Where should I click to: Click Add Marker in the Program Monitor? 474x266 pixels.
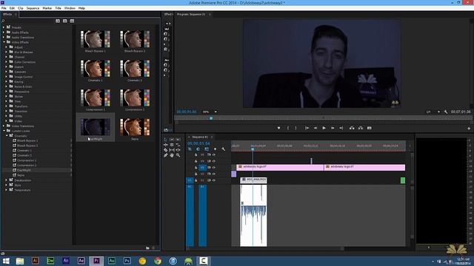(278, 128)
